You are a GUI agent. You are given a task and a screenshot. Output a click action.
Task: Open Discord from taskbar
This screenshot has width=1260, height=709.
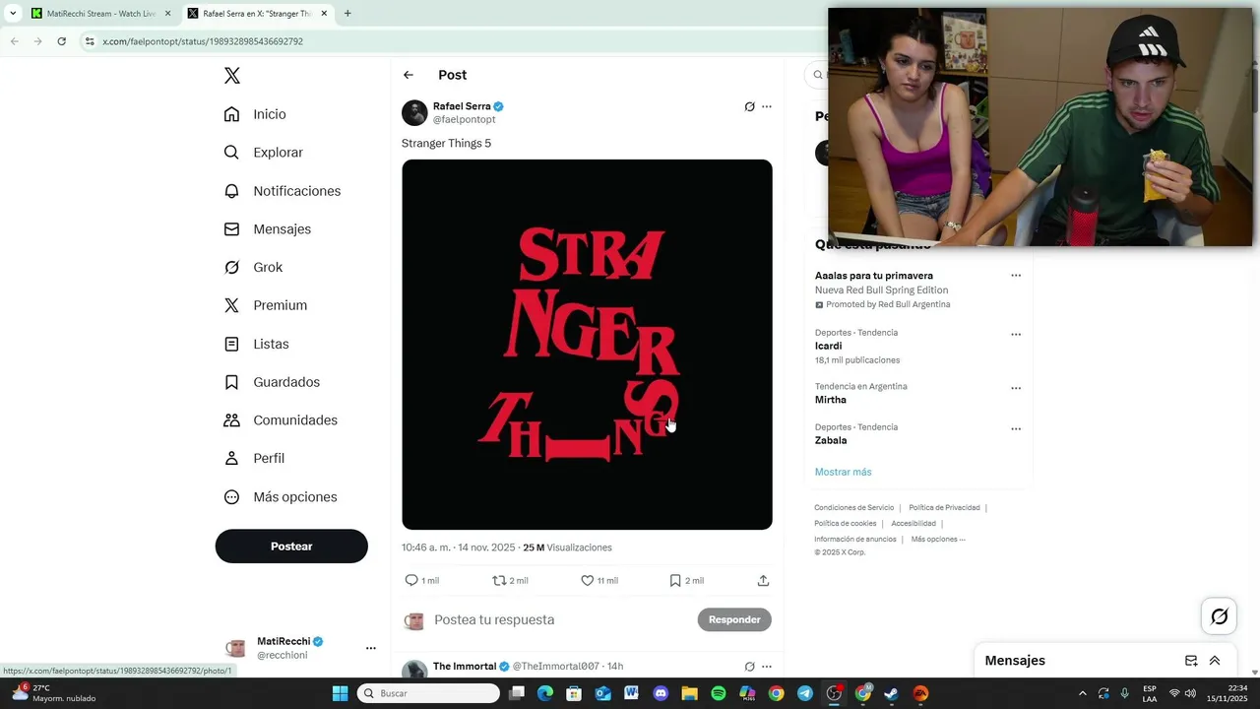pos(661,693)
